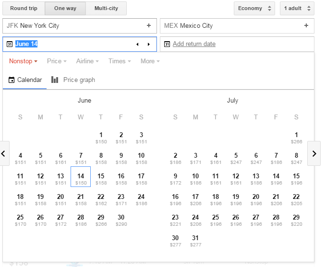This screenshot has height=267, width=325.
Task: Click the calendar icon in the June 14 field
Action: 10,44
